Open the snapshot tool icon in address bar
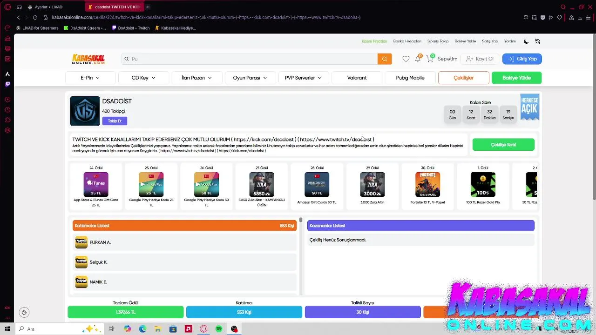The image size is (596, 335). pos(534,18)
